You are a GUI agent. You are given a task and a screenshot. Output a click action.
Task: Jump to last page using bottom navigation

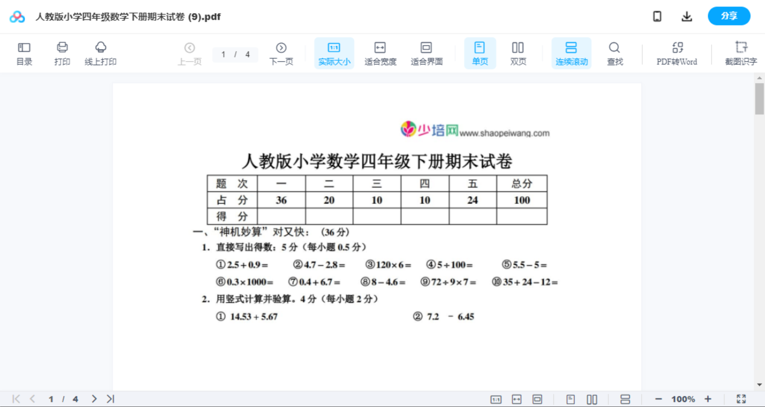pos(110,398)
